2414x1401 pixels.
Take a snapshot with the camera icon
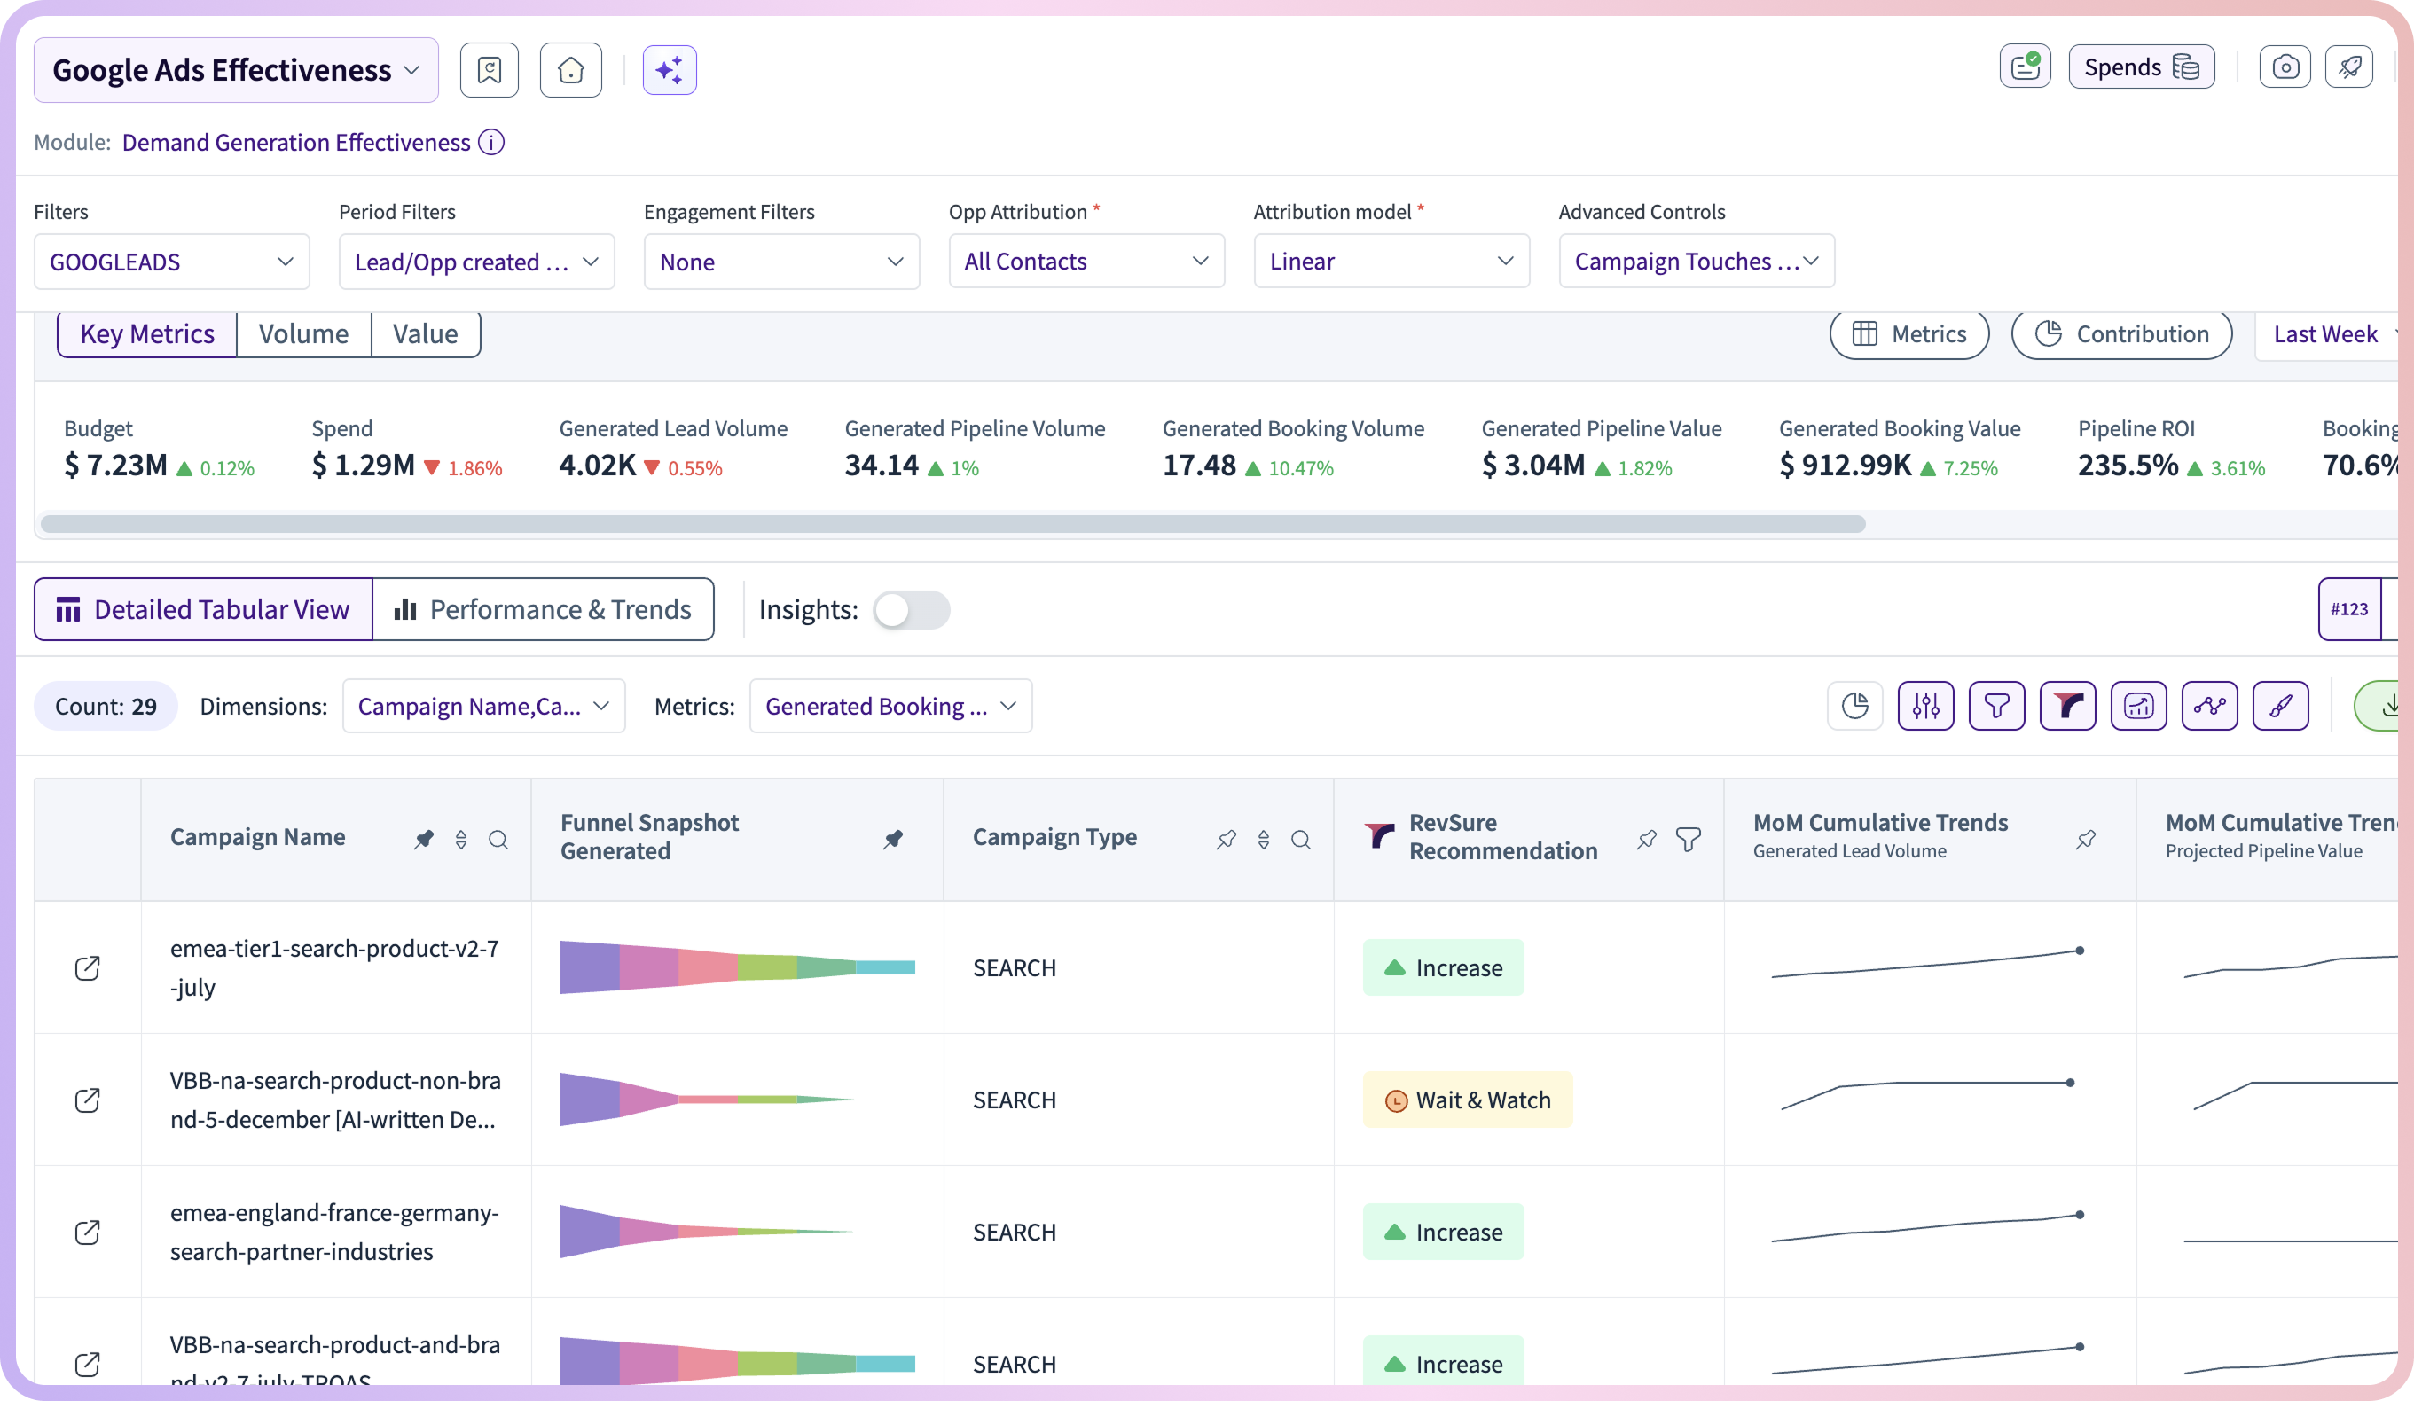click(x=2285, y=67)
